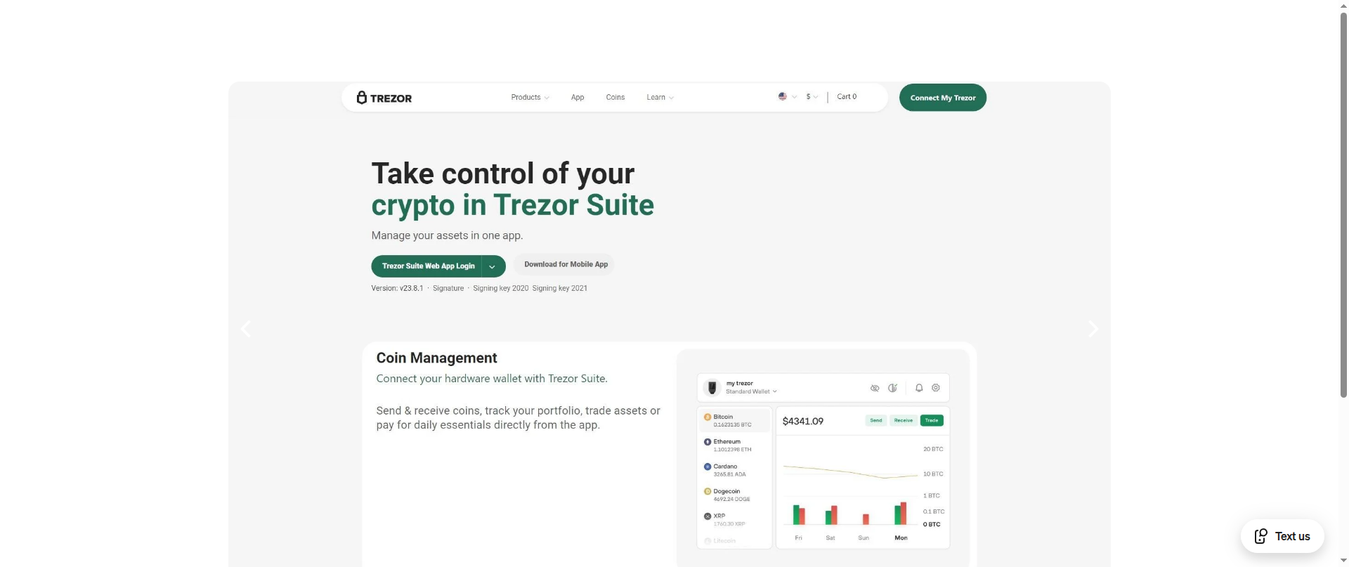Expand the Standard Wallet dropdown
This screenshot has width=1349, height=567.
pyautogui.click(x=751, y=391)
